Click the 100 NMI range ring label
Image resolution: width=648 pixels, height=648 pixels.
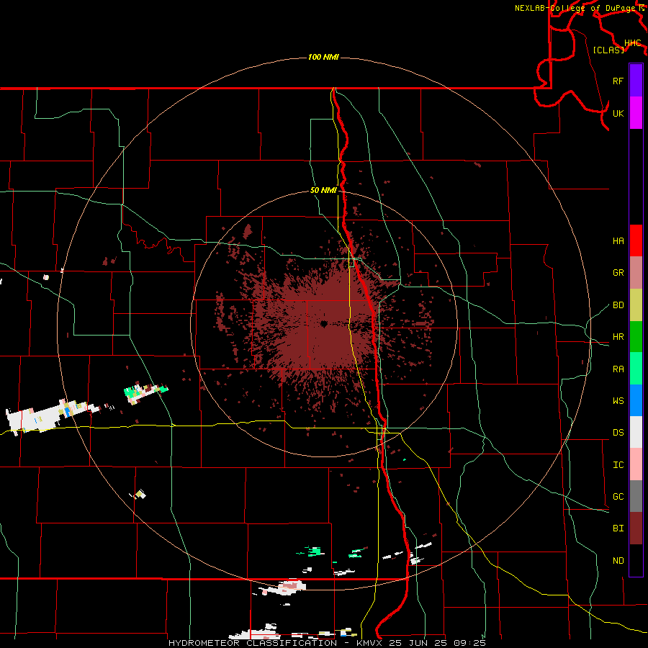click(323, 57)
